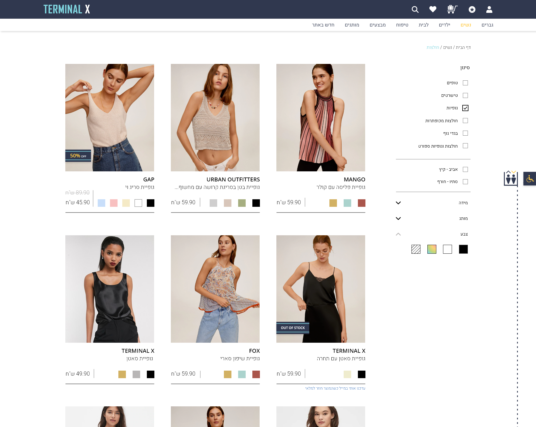Select the red swatch on MANGO top

pos(362,203)
